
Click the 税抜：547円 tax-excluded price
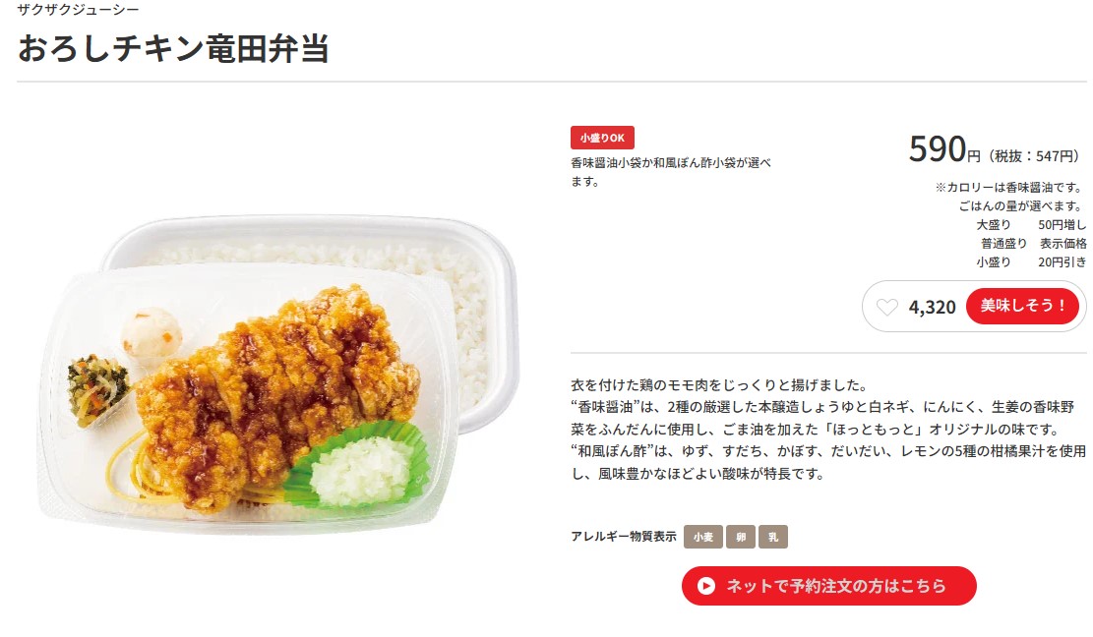coord(1036,156)
